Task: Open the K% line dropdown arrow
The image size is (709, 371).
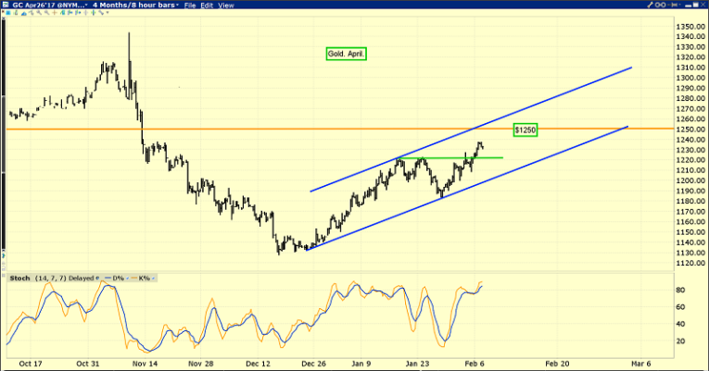Action: click(x=154, y=278)
